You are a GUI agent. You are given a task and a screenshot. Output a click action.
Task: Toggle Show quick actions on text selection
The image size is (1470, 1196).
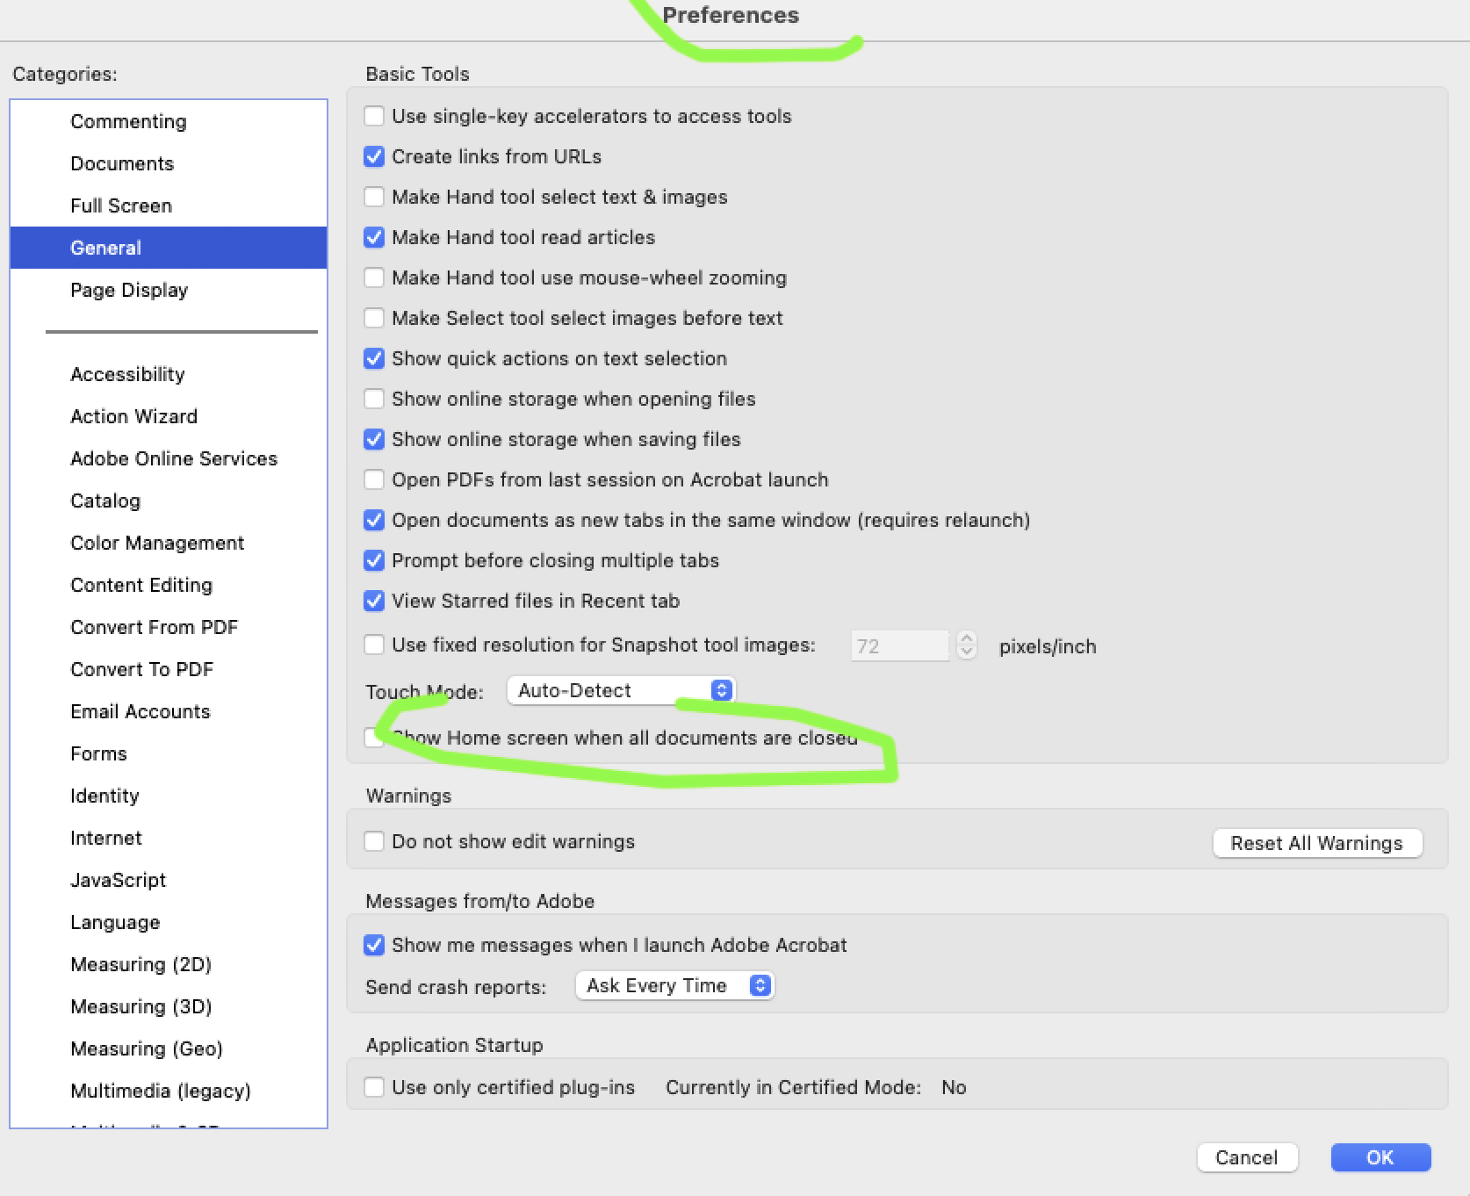coord(374,358)
